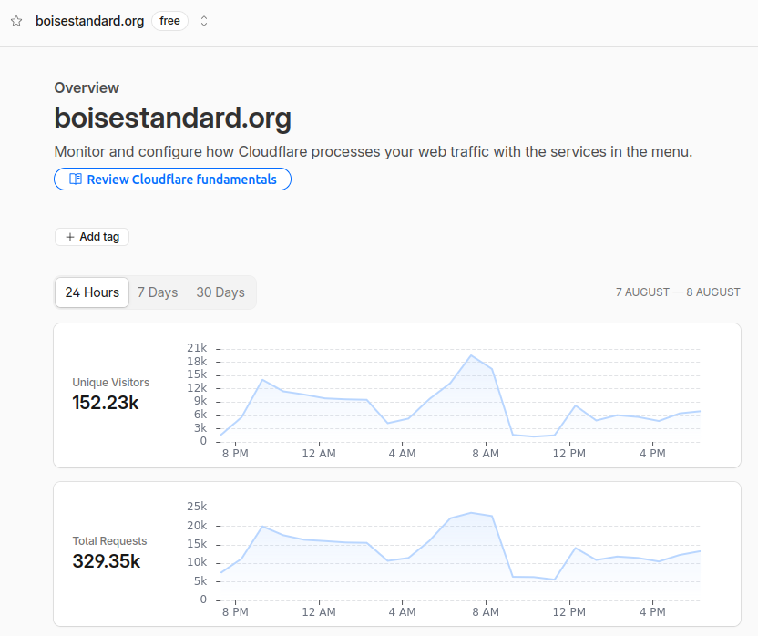Add a tag to the domain
This screenshot has width=758, height=636.
(x=92, y=237)
